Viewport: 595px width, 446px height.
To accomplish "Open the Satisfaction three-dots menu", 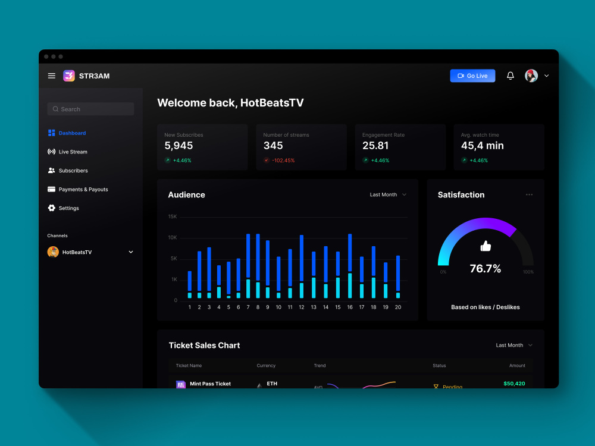I will (x=529, y=194).
